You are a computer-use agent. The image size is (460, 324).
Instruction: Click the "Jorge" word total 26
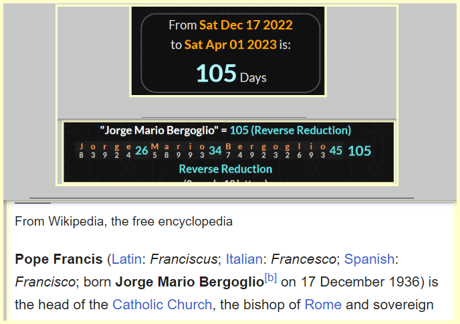pyautogui.click(x=142, y=151)
